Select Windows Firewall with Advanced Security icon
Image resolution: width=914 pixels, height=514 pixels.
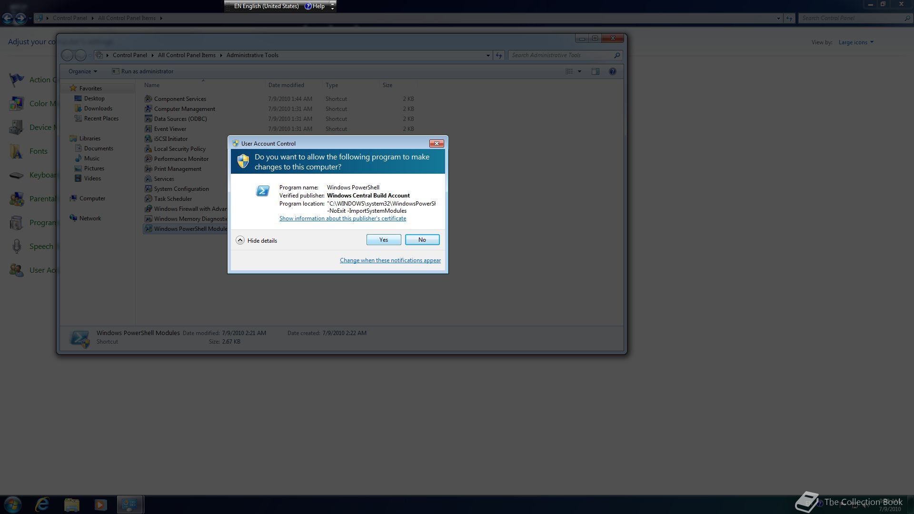click(x=149, y=209)
